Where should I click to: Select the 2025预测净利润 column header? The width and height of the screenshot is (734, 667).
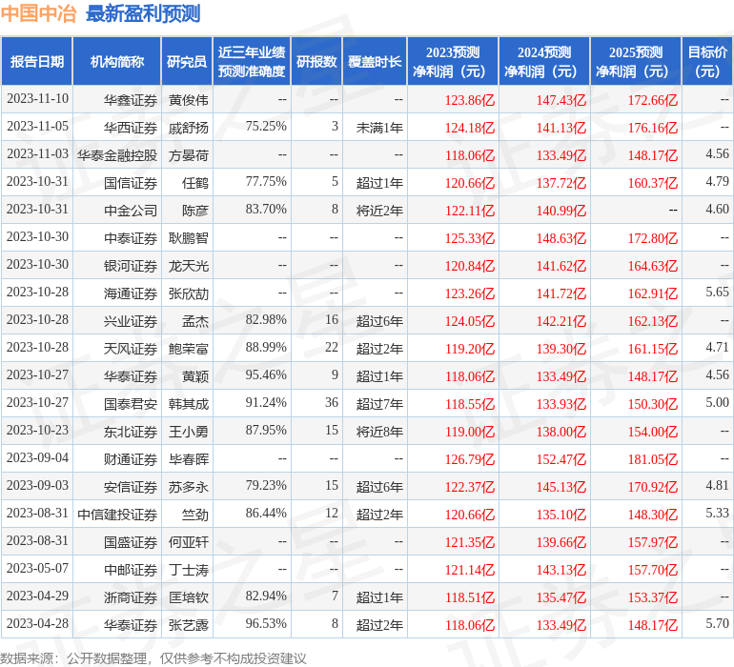pyautogui.click(x=636, y=62)
